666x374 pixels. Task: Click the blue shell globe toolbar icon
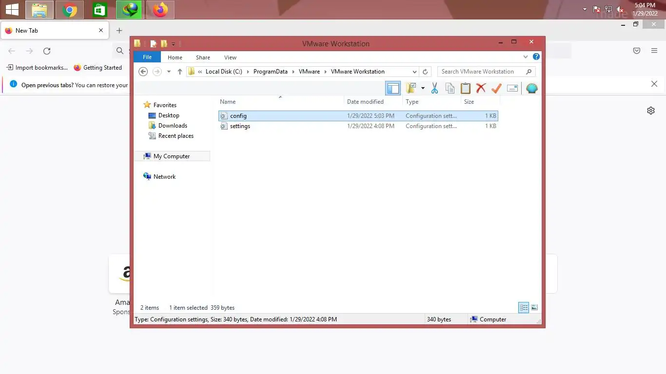coord(532,88)
